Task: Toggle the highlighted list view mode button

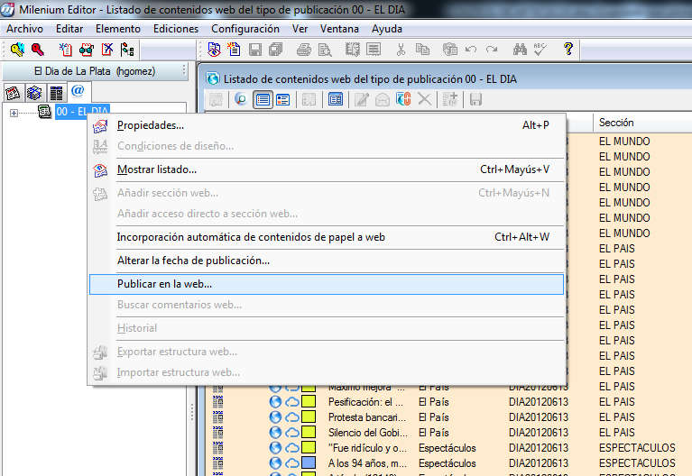Action: 263,99
